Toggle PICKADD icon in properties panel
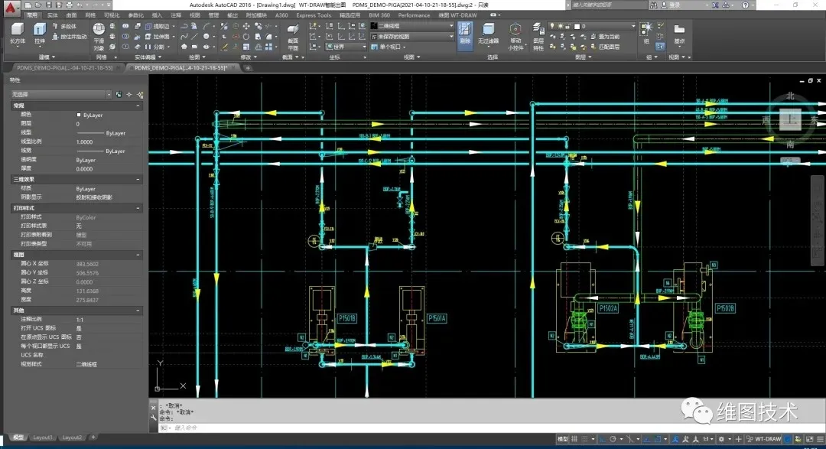Screen dimensions: 826x449 [x=119, y=94]
